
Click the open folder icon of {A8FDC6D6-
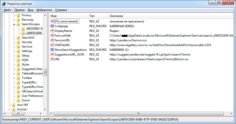[x=23, y=33]
